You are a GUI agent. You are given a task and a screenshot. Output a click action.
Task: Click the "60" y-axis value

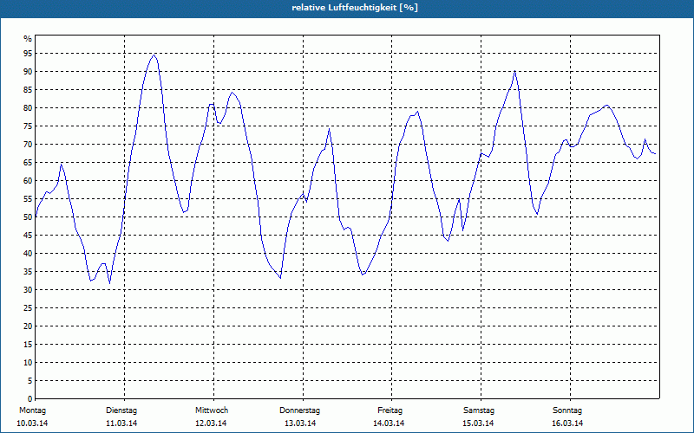point(28,181)
